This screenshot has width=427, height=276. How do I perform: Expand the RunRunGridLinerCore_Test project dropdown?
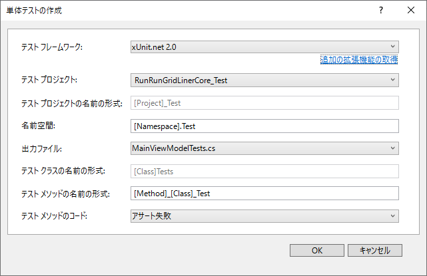coord(264,80)
